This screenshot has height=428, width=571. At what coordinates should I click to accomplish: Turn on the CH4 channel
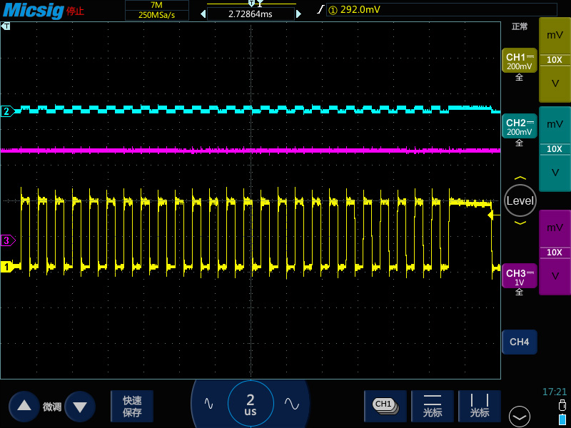tap(519, 342)
